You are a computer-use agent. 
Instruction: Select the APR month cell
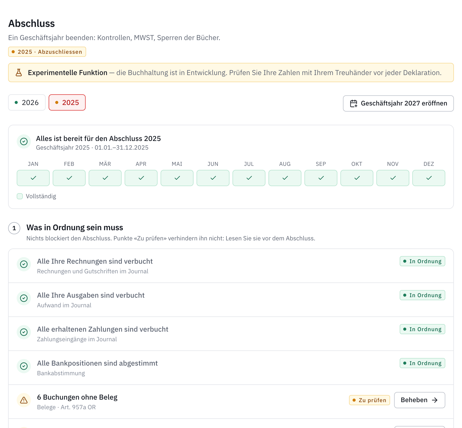[x=141, y=178]
